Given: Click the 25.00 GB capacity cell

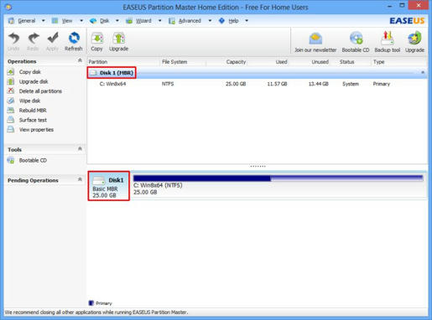Looking at the screenshot, I should pyautogui.click(x=236, y=84).
